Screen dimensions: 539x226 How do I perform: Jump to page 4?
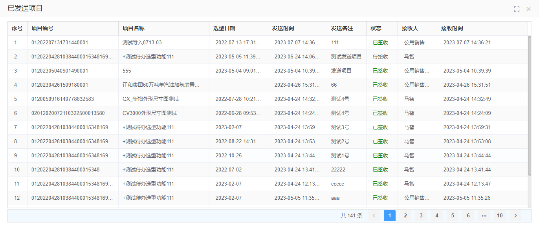437,216
